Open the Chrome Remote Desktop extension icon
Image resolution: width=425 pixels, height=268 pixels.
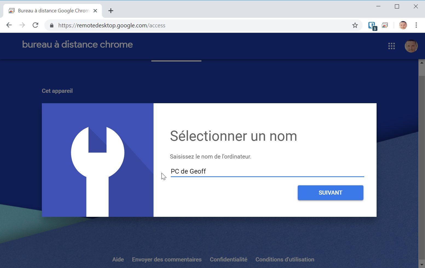(385, 25)
